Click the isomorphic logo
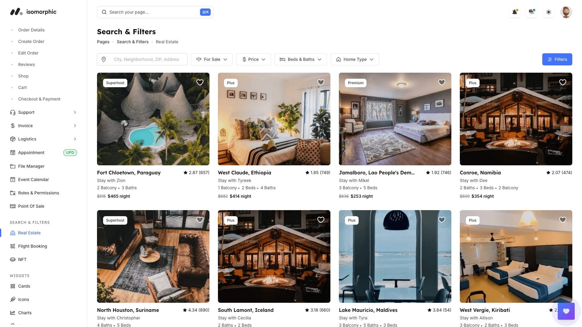The width and height of the screenshot is (582, 327). pos(33,12)
